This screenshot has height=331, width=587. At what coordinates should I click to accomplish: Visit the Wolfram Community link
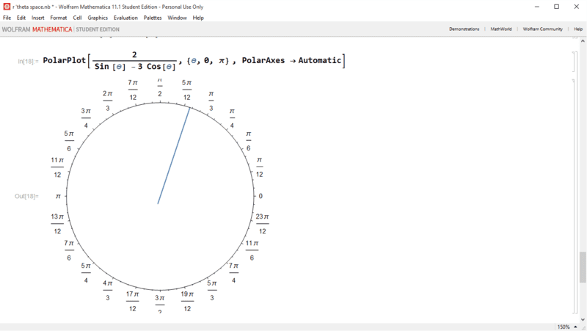tap(542, 29)
